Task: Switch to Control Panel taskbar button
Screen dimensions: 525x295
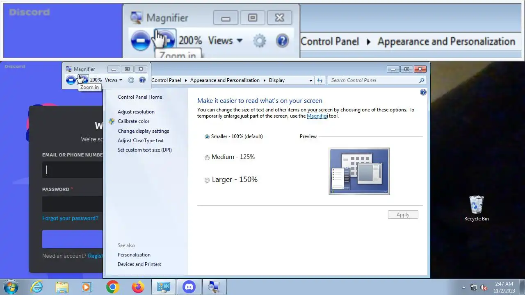Action: [x=164, y=287]
